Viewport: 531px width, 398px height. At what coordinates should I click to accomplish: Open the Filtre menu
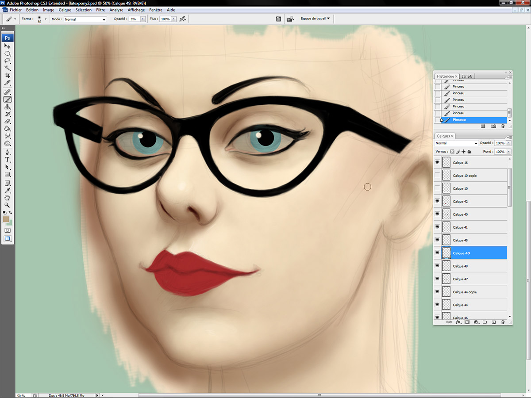coord(100,10)
